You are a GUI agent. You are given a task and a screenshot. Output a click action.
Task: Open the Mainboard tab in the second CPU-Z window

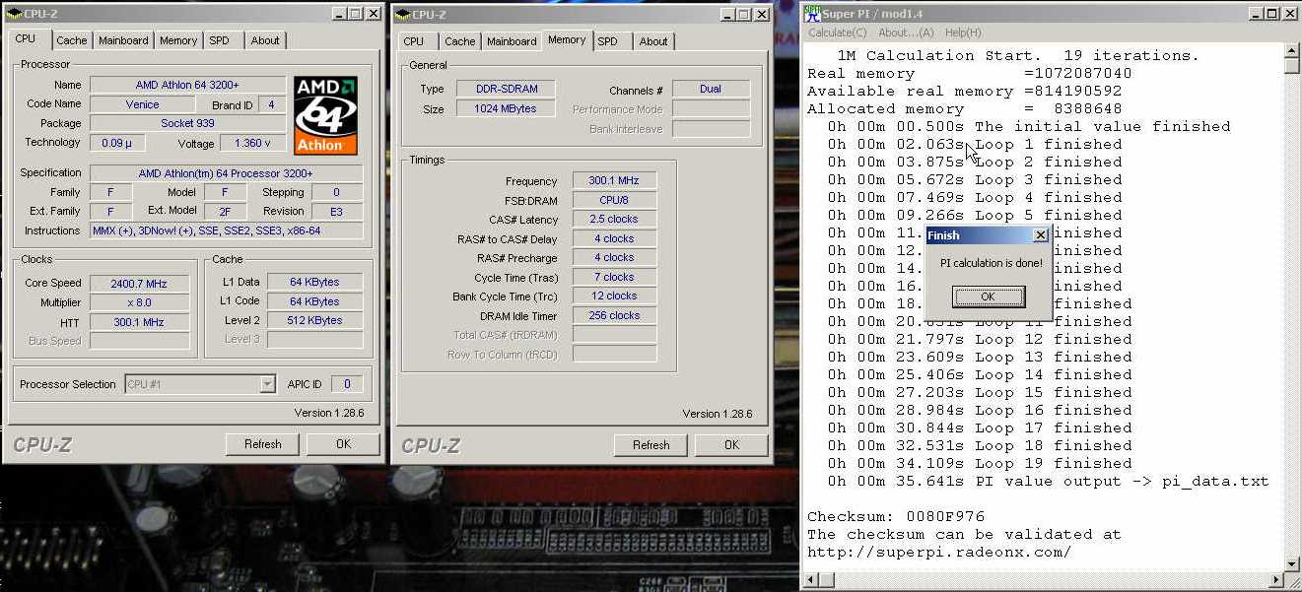[x=512, y=41]
